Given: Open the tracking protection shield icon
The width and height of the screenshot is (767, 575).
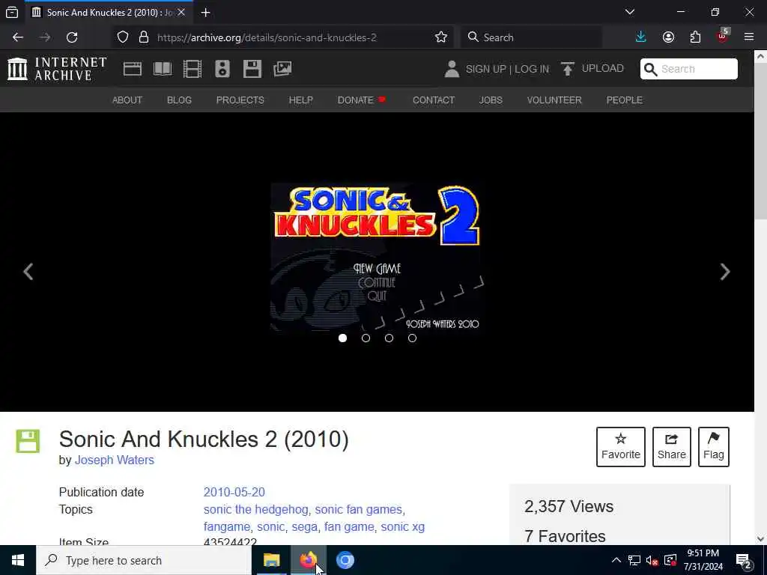Looking at the screenshot, I should pyautogui.click(x=123, y=37).
